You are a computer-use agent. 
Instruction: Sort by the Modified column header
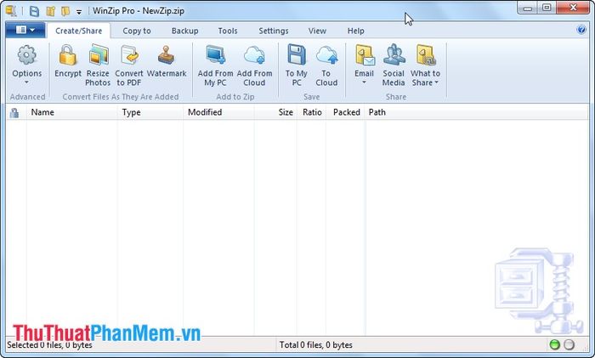click(x=218, y=112)
